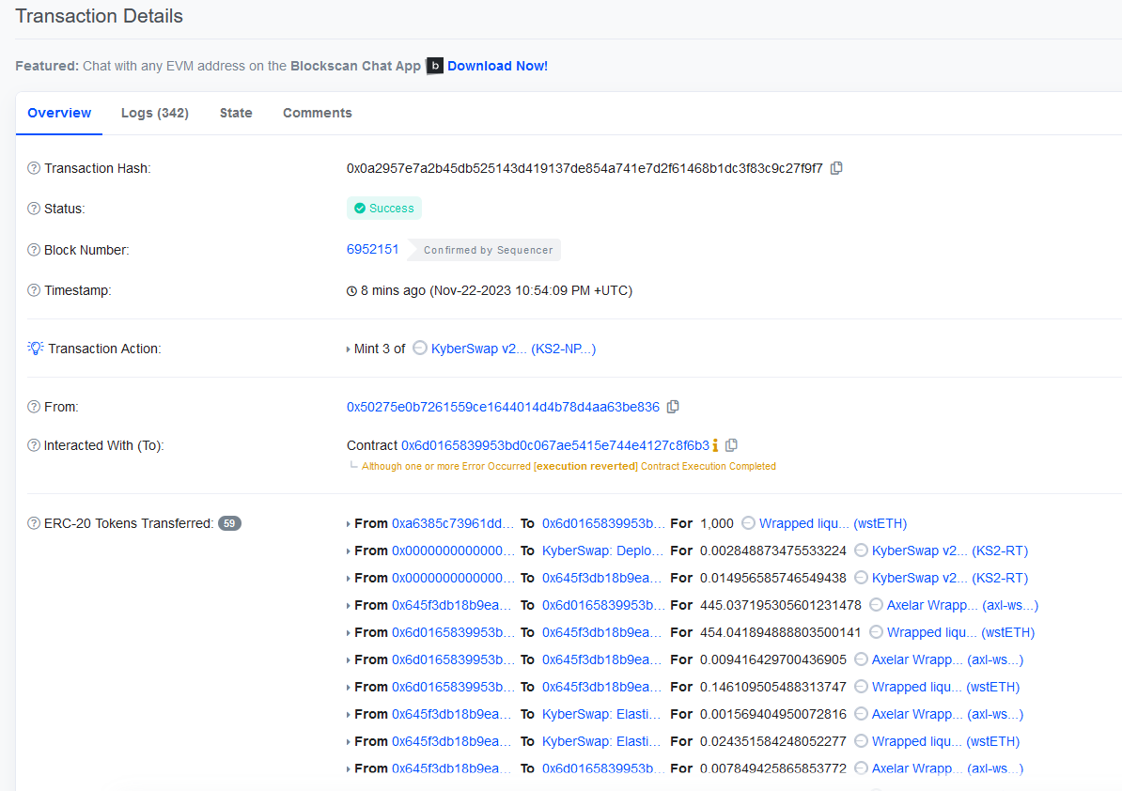This screenshot has width=1122, height=791.
Task: Expand the transfer row for 0.001569404950072816
Action: pyautogui.click(x=349, y=715)
